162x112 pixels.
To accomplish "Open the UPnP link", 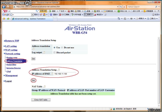I will point(9,72).
